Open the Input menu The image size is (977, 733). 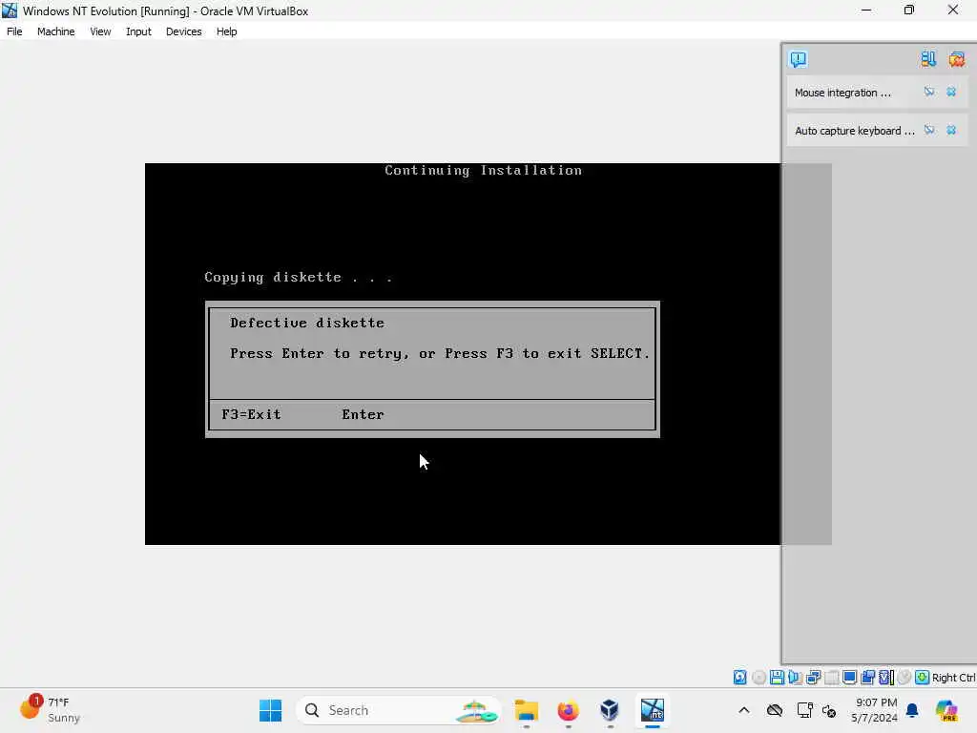(x=138, y=31)
